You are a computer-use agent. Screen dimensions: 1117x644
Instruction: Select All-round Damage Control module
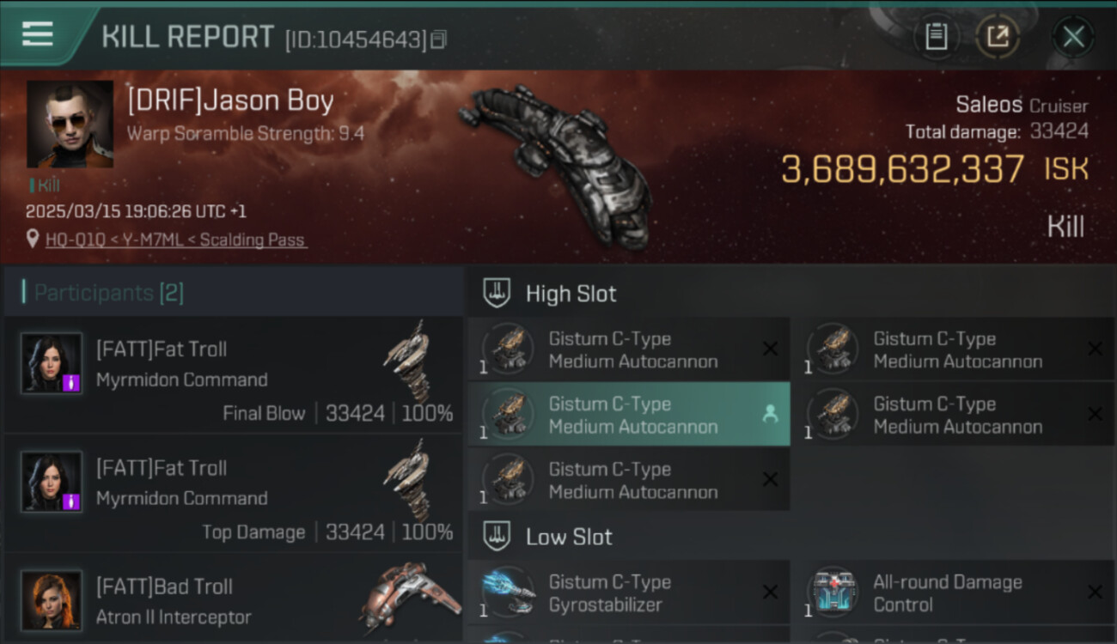(x=954, y=592)
